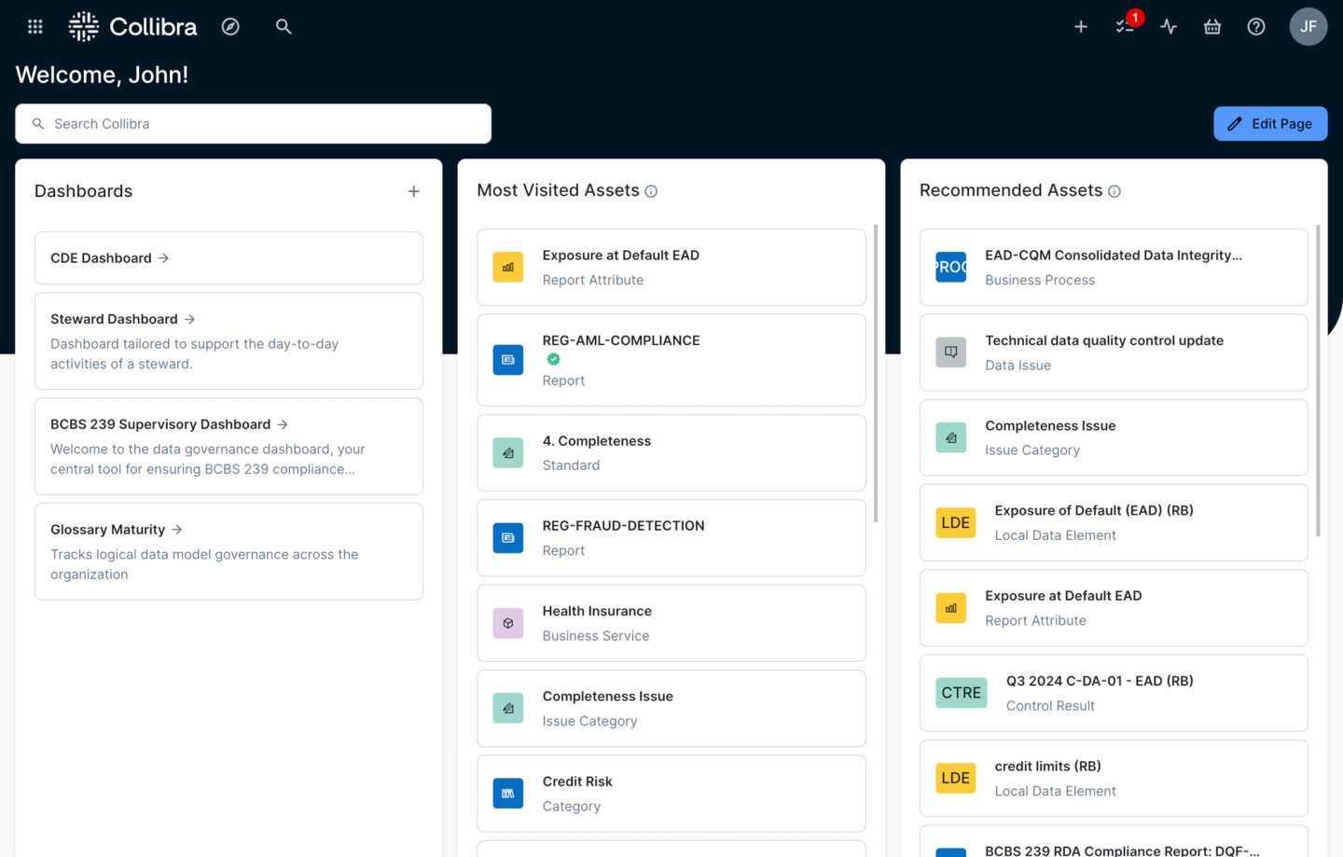Open the apps grid menu

(35, 27)
